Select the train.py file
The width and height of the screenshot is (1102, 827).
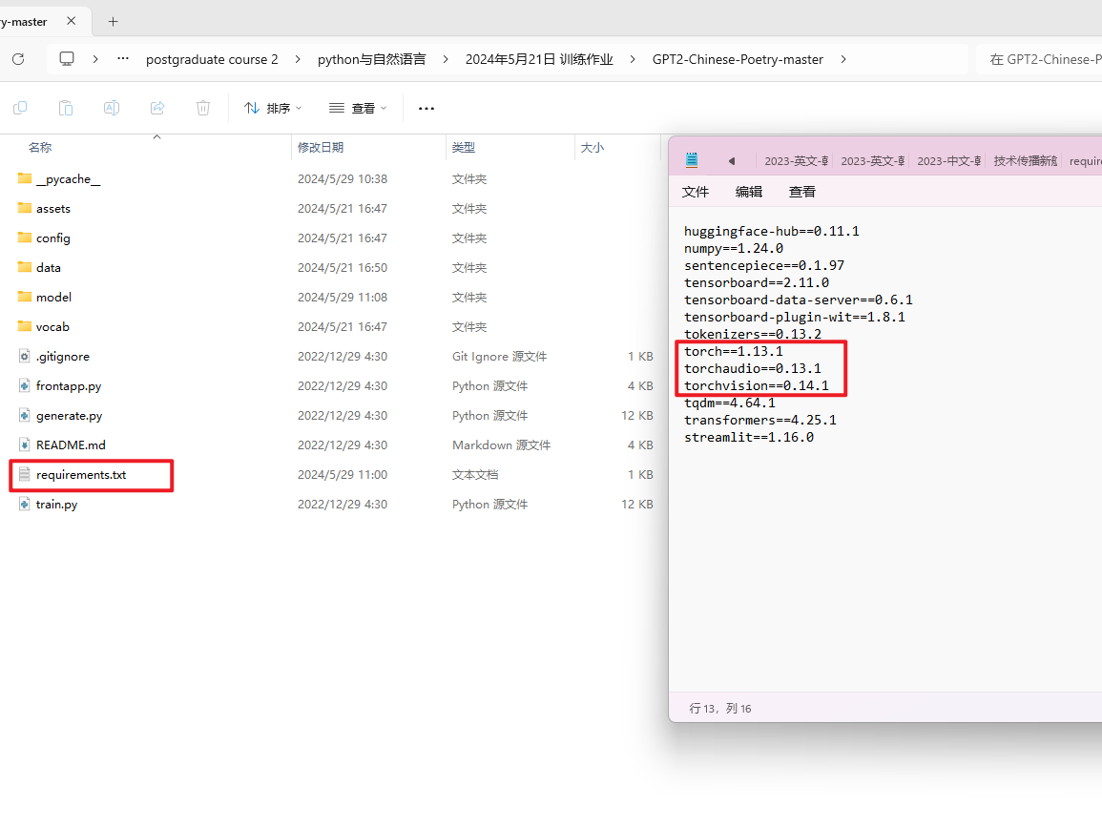pos(57,504)
